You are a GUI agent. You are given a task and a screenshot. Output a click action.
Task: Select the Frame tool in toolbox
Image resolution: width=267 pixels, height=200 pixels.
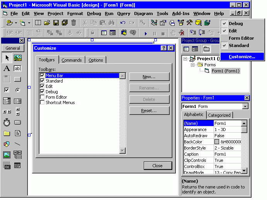pyautogui.click(x=7, y=79)
